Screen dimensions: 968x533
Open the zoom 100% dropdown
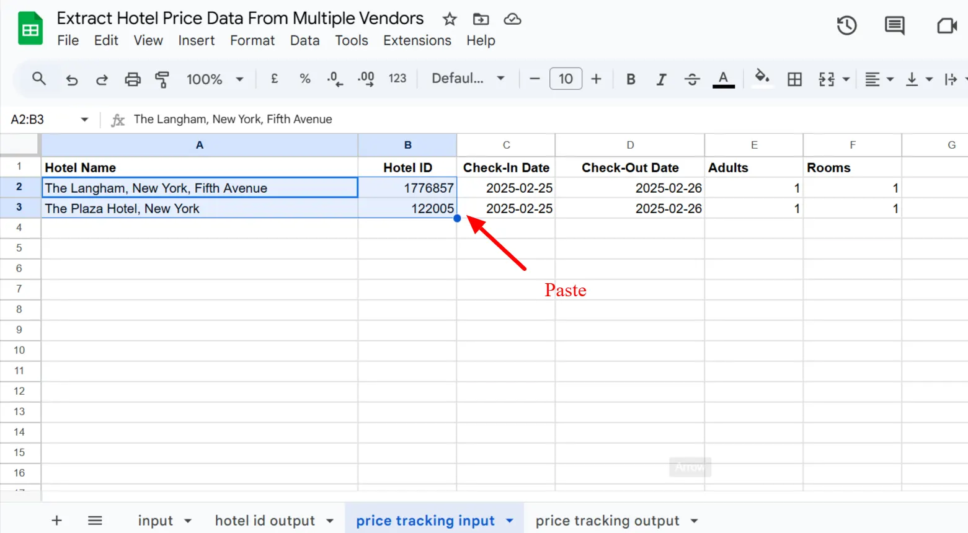(x=215, y=79)
